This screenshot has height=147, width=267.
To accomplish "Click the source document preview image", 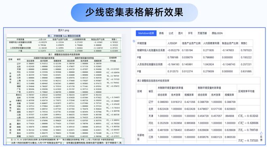I will [x=64, y=89].
